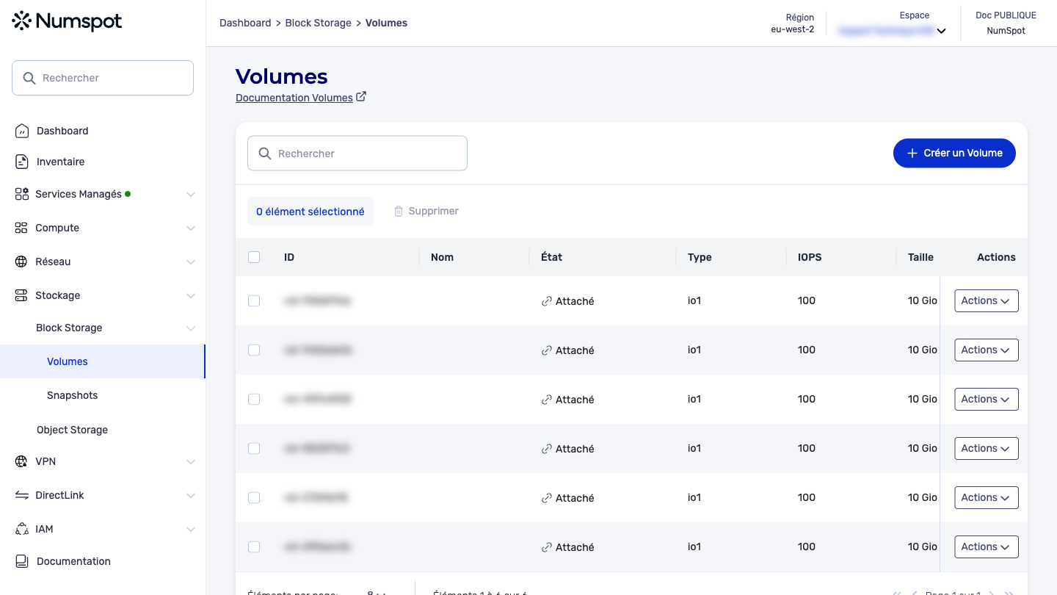The height and width of the screenshot is (595, 1057).
Task: Click the Inventaire document icon
Action: point(22,162)
